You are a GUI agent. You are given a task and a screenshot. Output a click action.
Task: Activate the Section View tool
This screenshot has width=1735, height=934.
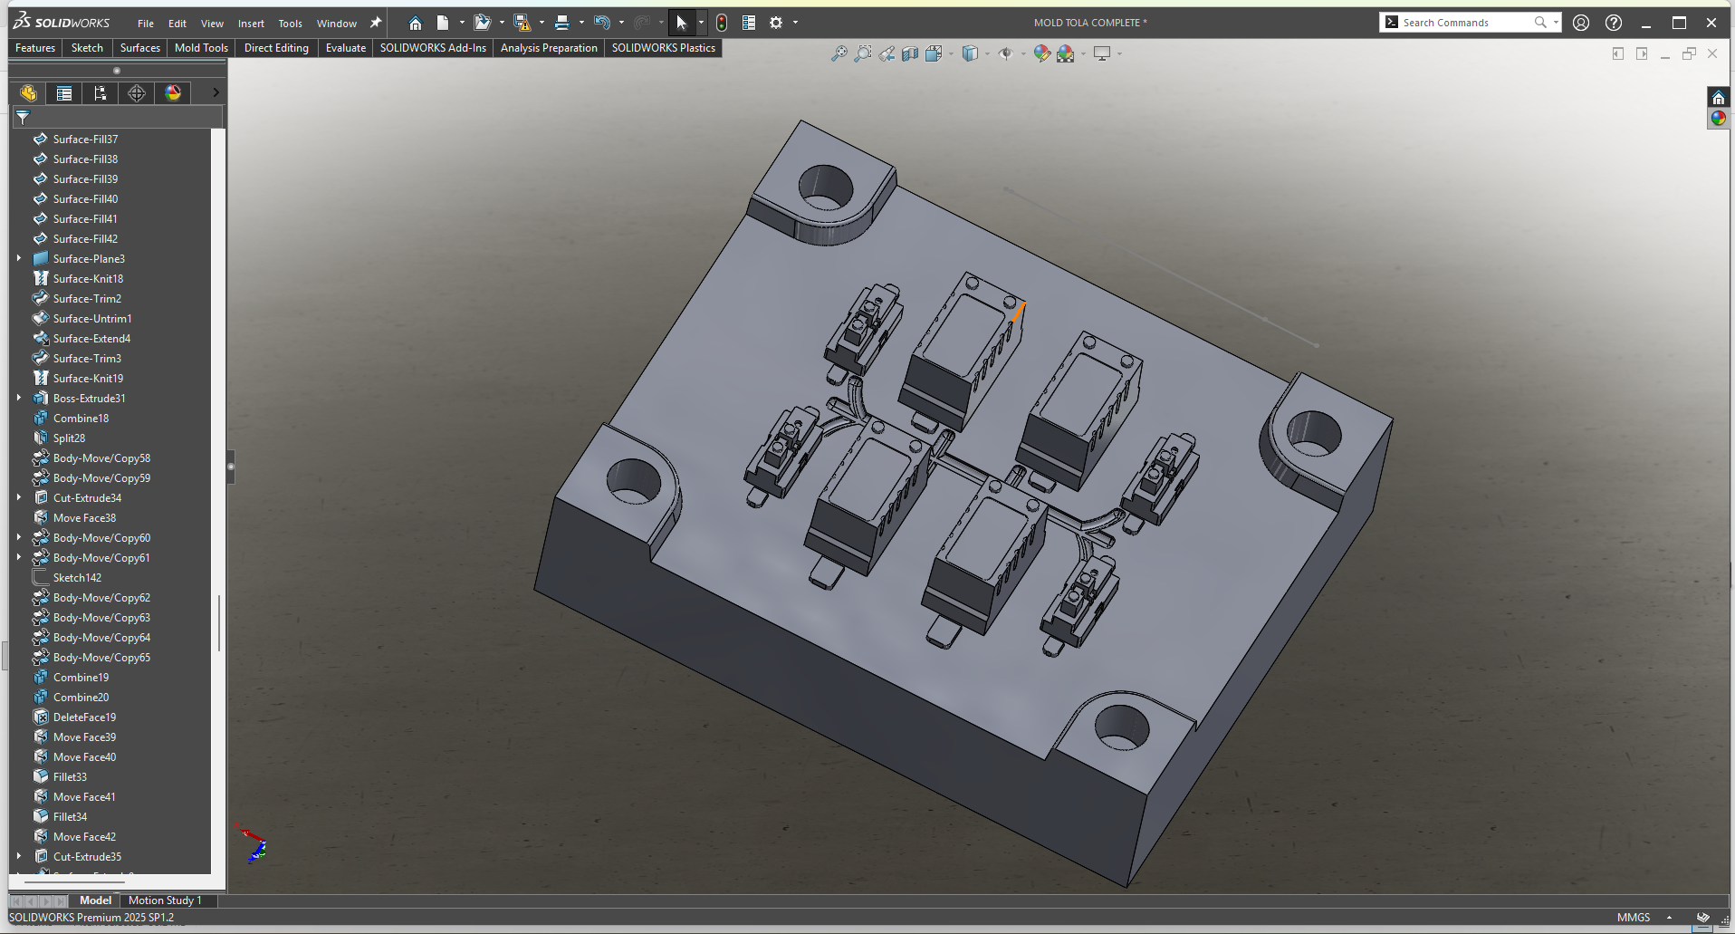click(910, 54)
